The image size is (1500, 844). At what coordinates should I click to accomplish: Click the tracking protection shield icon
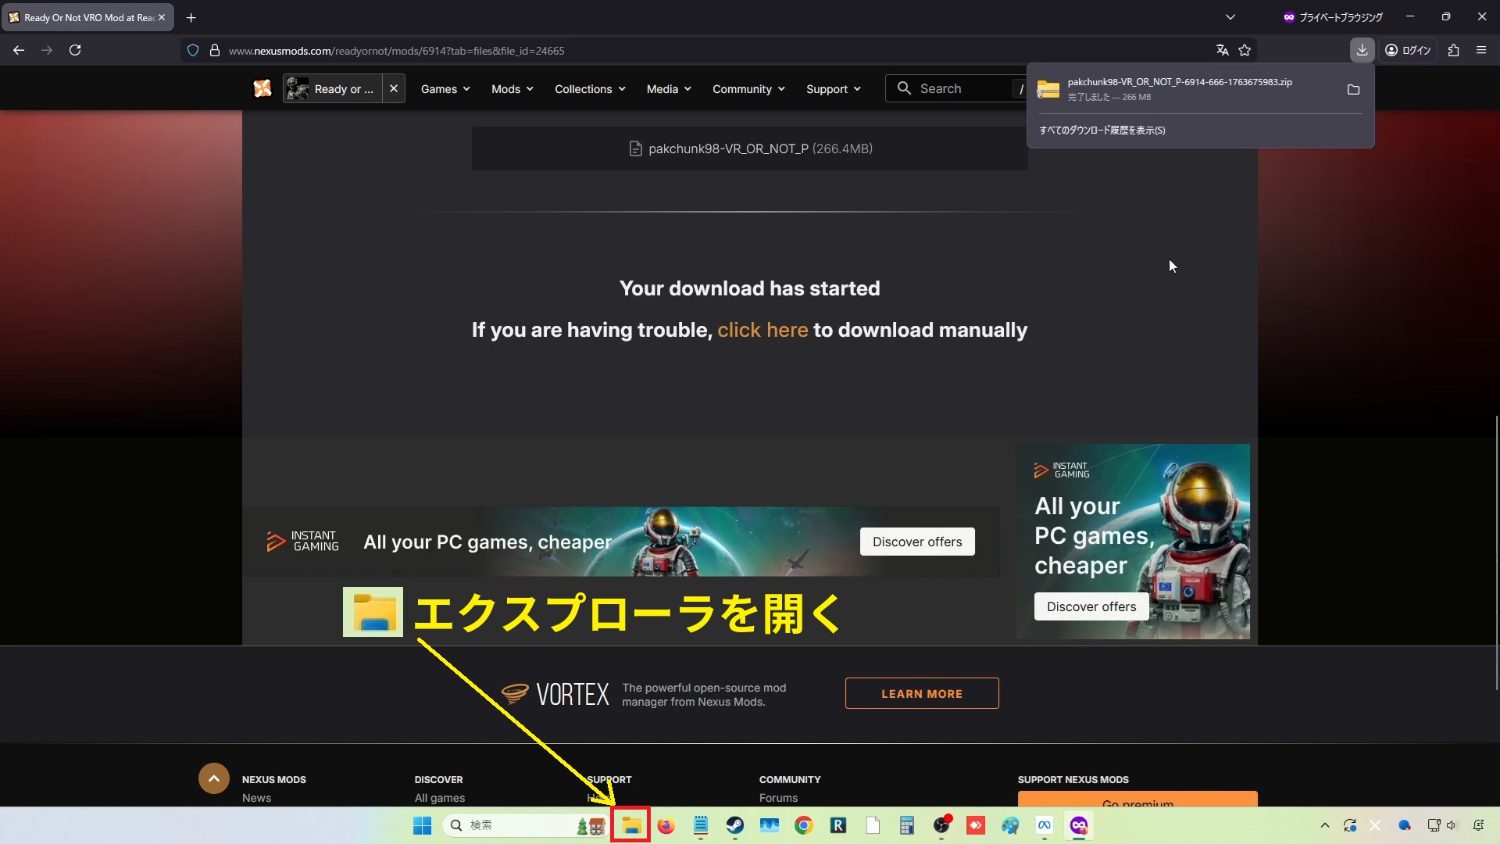[x=193, y=50]
